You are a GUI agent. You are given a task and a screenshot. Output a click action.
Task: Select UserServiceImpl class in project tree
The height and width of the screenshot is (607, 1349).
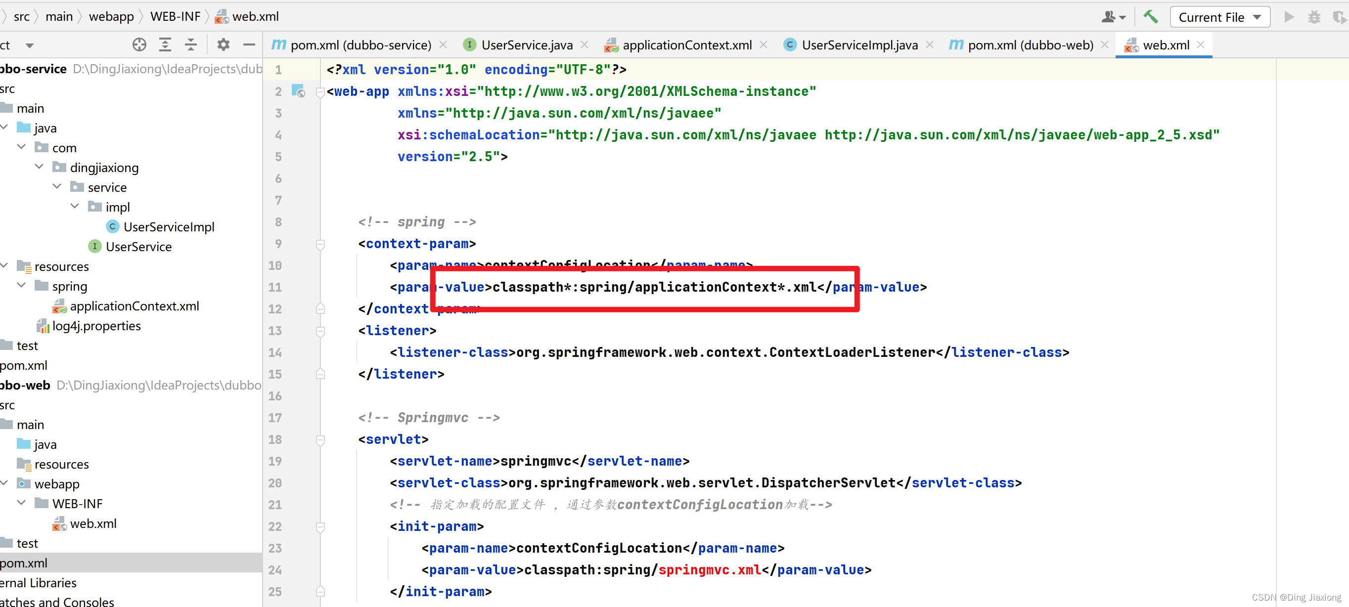160,226
